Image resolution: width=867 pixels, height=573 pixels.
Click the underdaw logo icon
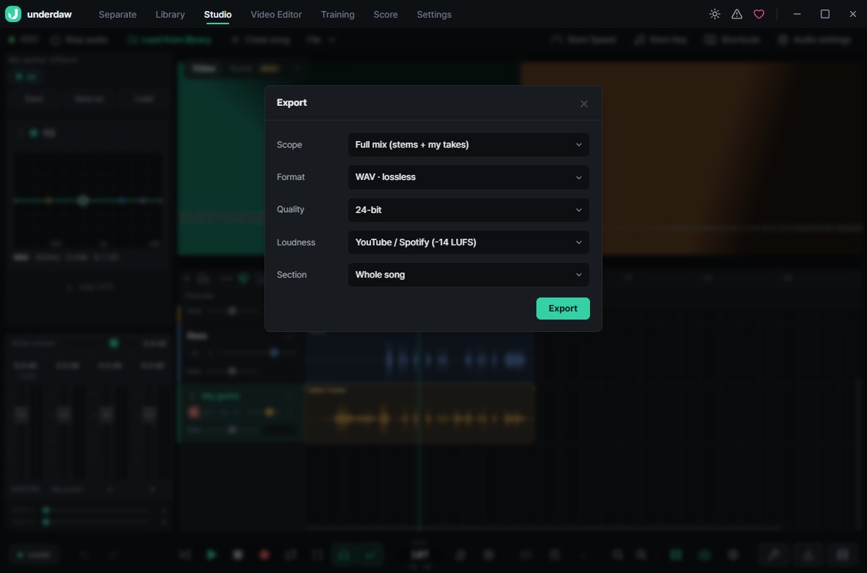pos(13,14)
